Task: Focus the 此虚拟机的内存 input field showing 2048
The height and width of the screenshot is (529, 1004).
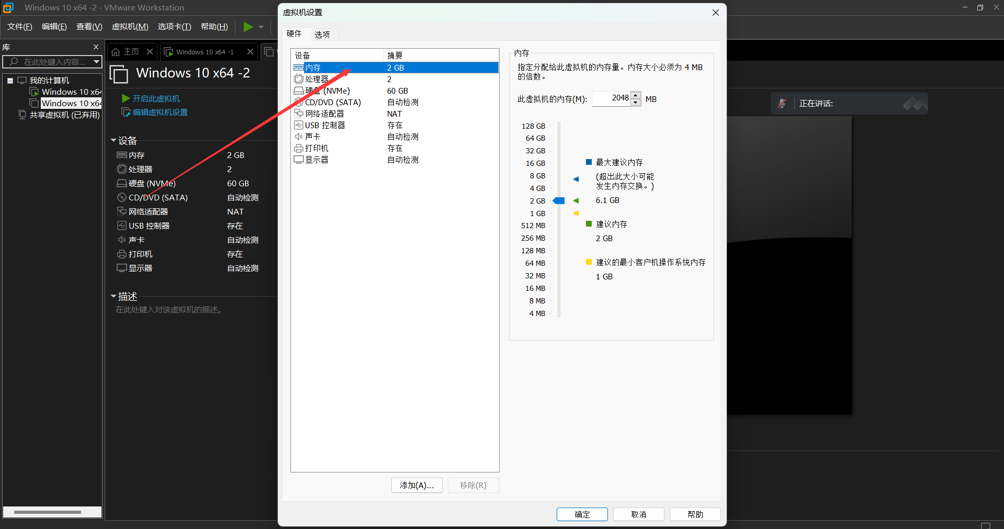Action: point(611,98)
